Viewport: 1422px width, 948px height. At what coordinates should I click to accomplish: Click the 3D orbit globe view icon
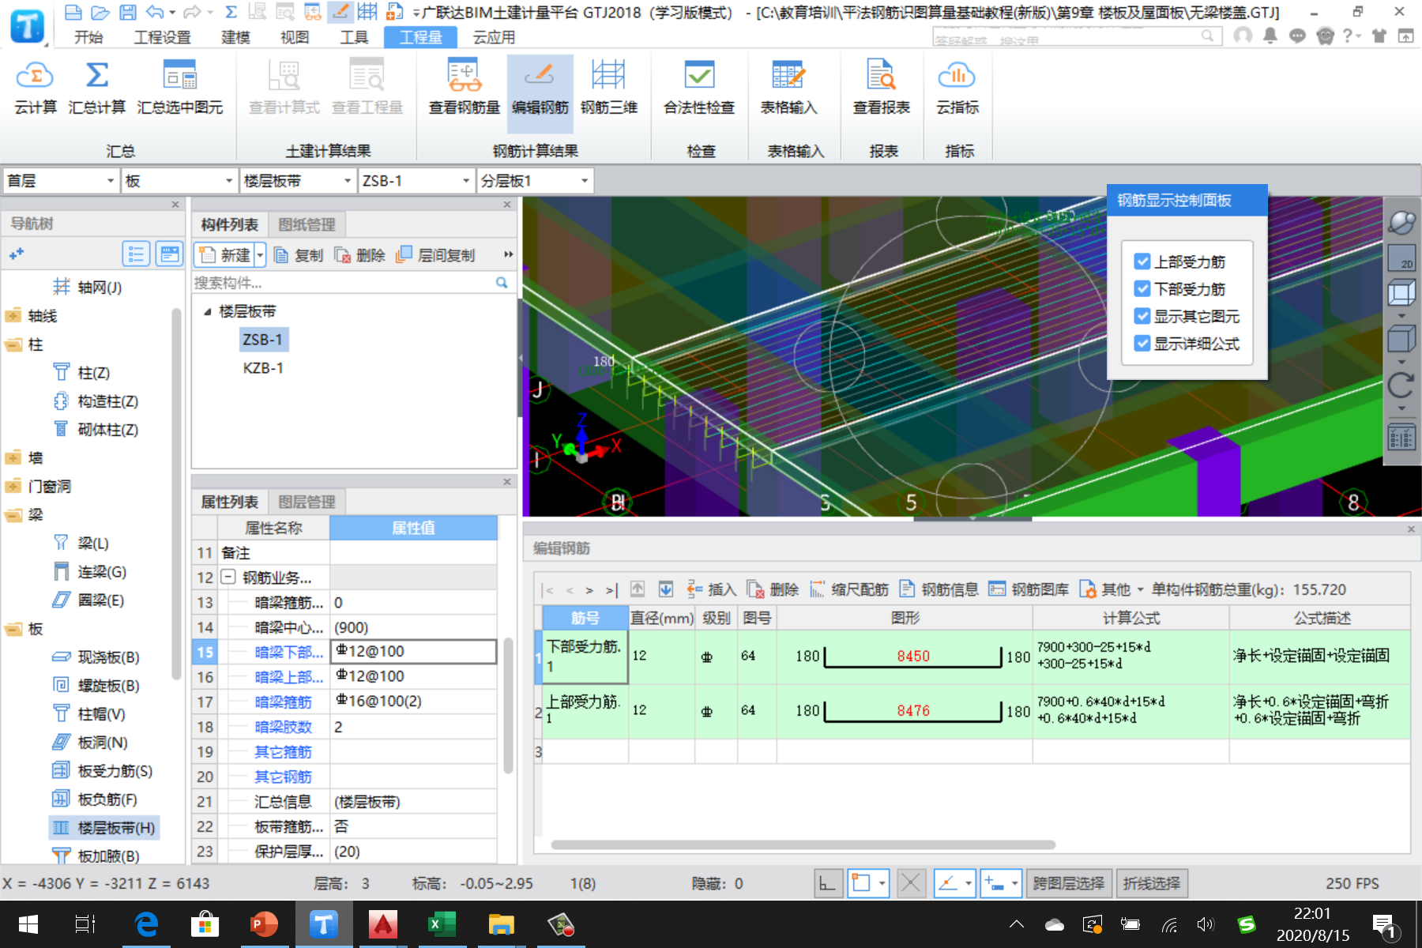click(x=1401, y=222)
